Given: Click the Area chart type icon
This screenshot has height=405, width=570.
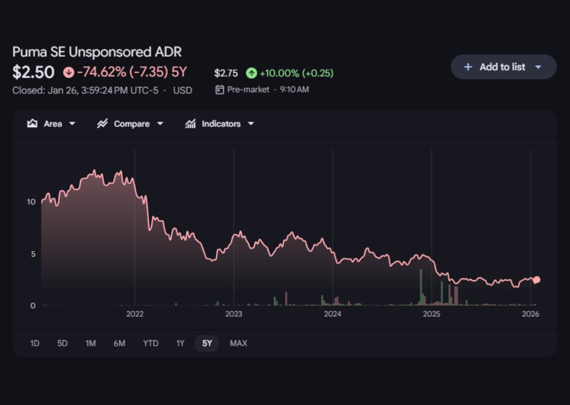Looking at the screenshot, I should tap(32, 124).
